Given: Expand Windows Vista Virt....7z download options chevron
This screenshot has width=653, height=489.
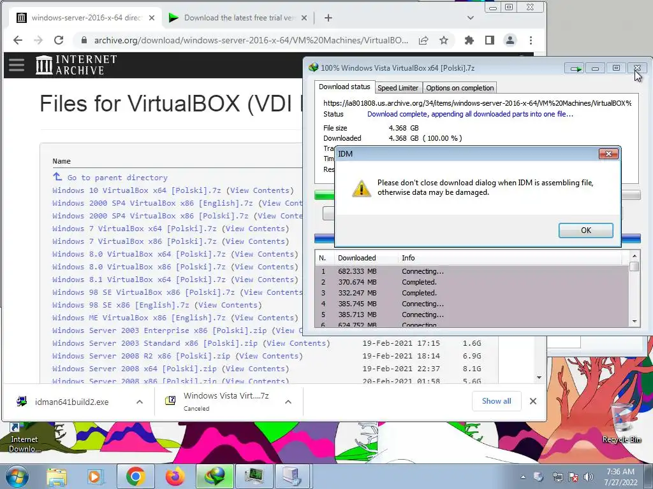Looking at the screenshot, I should [288, 402].
